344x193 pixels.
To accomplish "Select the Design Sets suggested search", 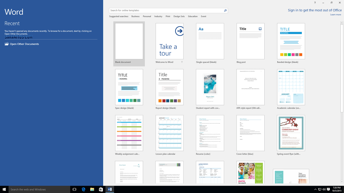I will click(179, 17).
